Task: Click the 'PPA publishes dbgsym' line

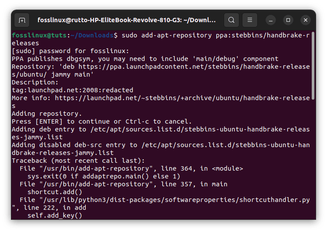Action: pyautogui.click(x=145, y=59)
